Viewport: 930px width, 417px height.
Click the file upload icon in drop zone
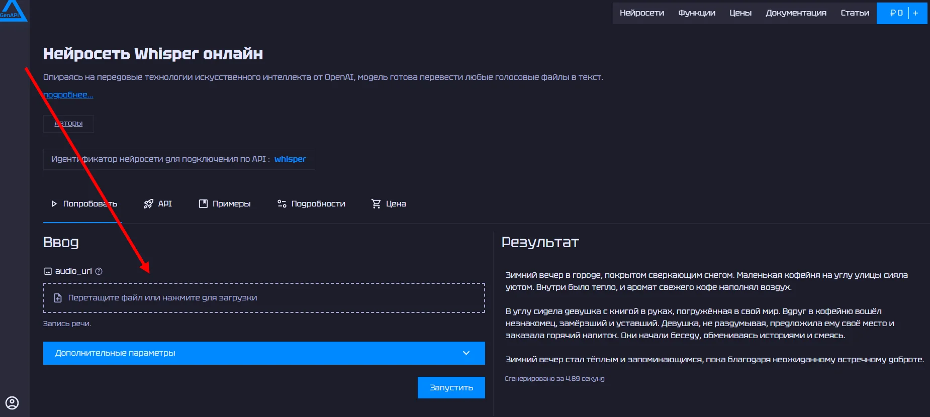click(x=58, y=298)
